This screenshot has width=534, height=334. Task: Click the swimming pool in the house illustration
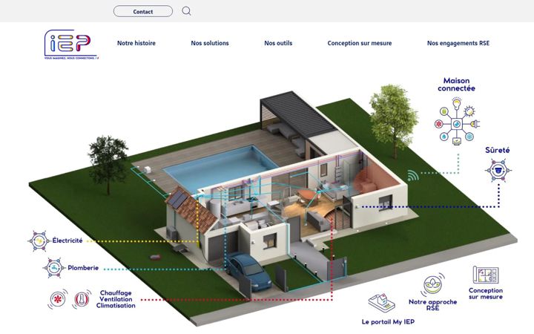tap(221, 167)
